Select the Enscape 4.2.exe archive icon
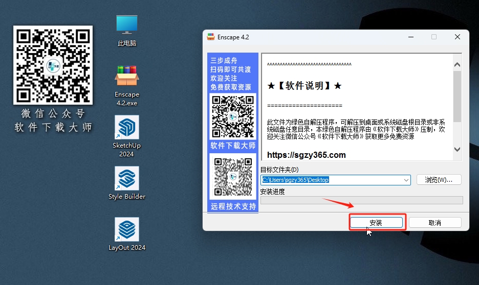The width and height of the screenshot is (479, 285). click(x=127, y=86)
